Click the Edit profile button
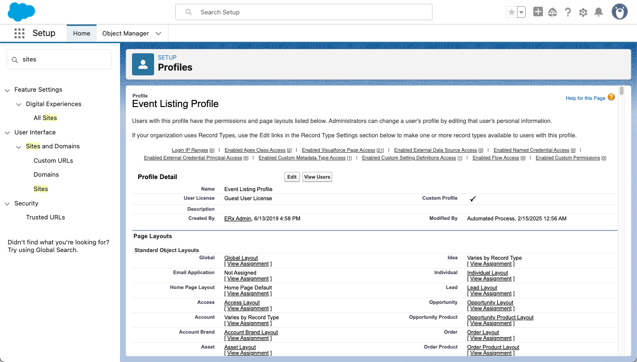The width and height of the screenshot is (637, 362). 292,177
